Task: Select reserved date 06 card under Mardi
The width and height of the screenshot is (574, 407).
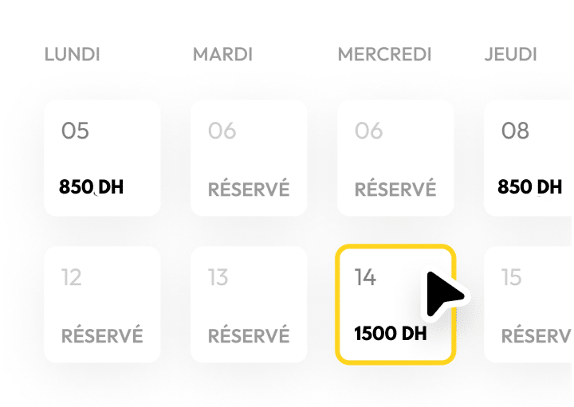Action: (x=249, y=158)
